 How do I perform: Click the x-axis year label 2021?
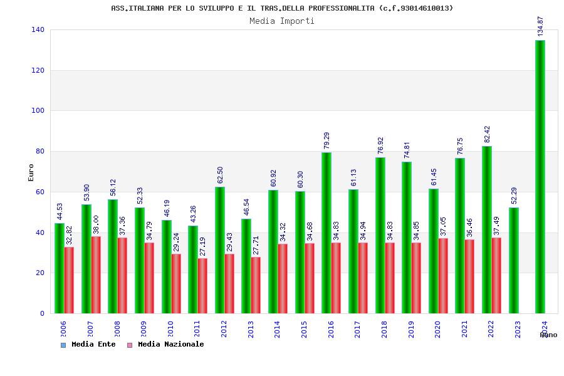(464, 329)
